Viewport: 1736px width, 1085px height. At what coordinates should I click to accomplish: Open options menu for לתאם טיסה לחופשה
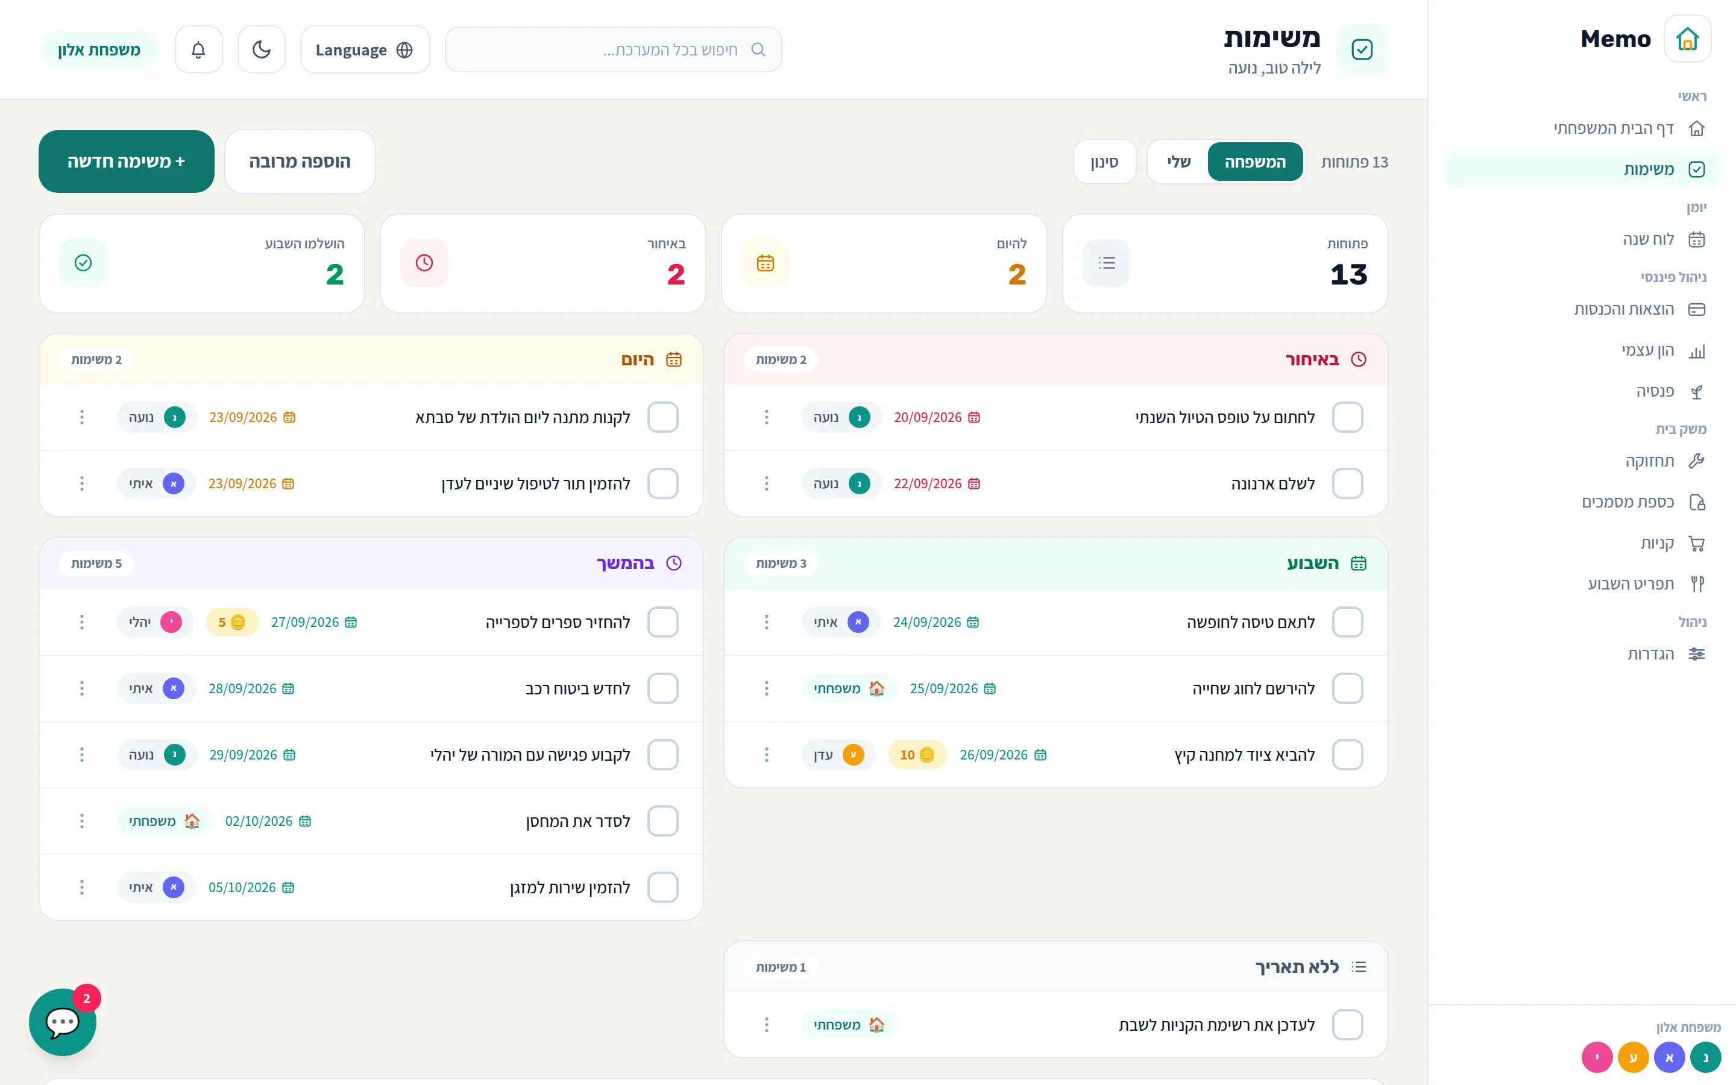(766, 622)
